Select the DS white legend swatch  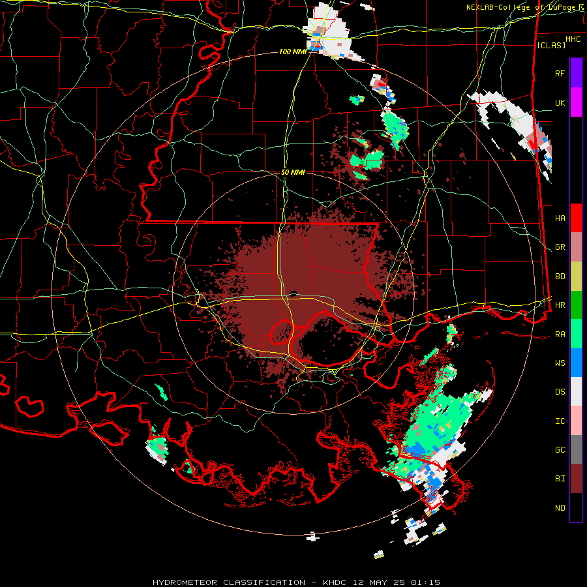pos(576,391)
